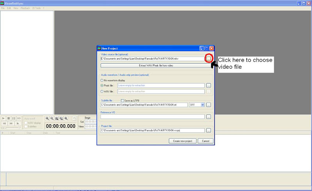This screenshot has width=312, height=191.
Task: Toggle loop playback infinity icon
Action: pos(19,118)
